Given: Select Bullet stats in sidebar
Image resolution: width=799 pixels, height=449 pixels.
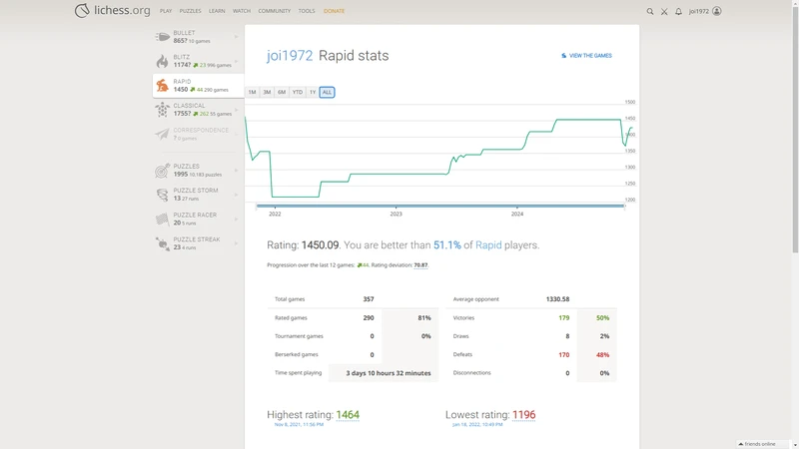Looking at the screenshot, I should click(197, 37).
